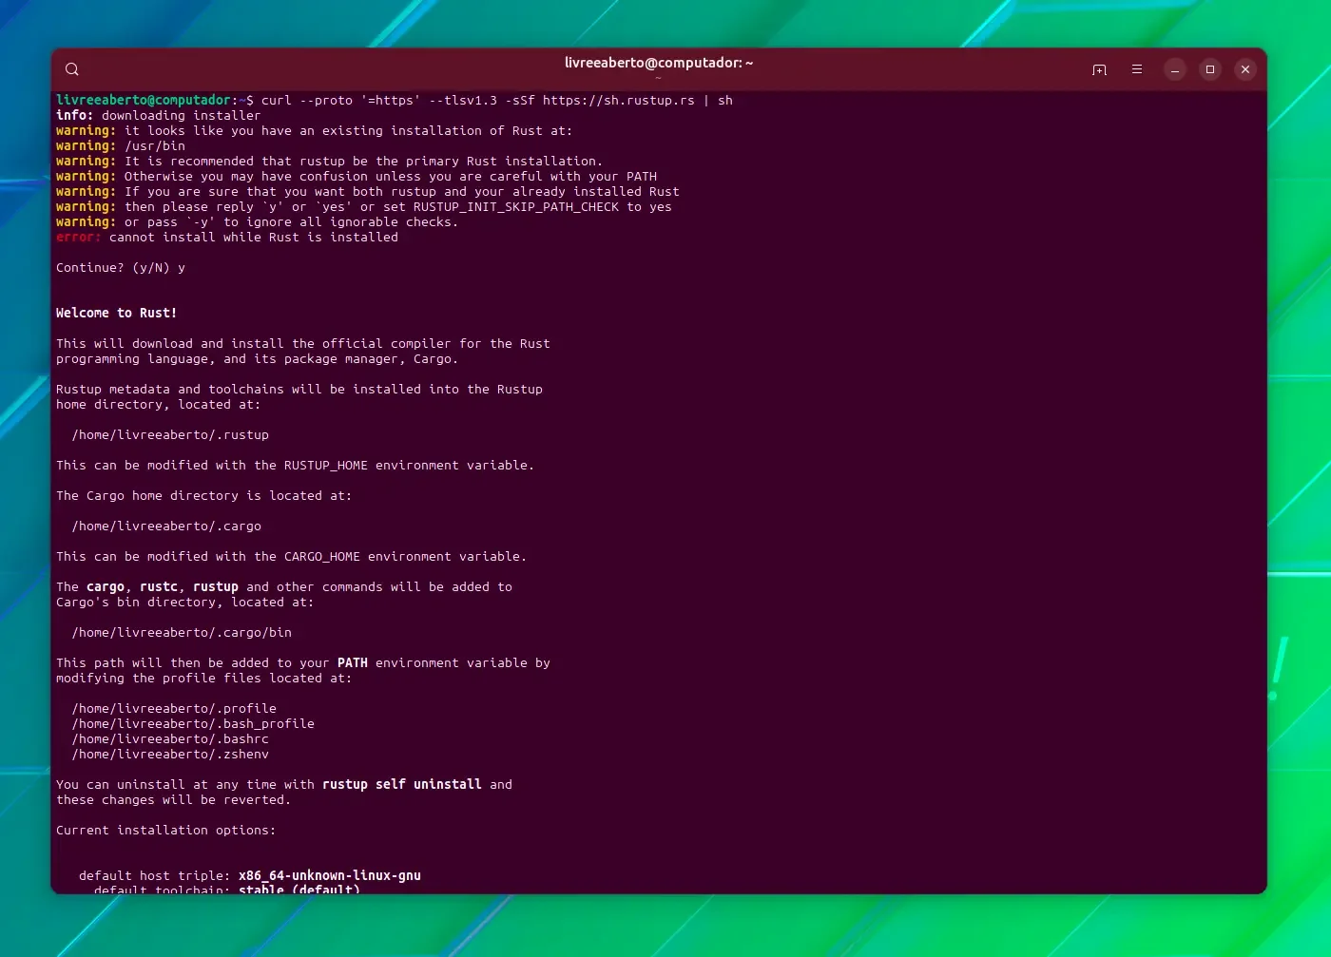Click the path /home/livreeaberto/.cargo
Screen dimensions: 1331x957
[x=166, y=526]
